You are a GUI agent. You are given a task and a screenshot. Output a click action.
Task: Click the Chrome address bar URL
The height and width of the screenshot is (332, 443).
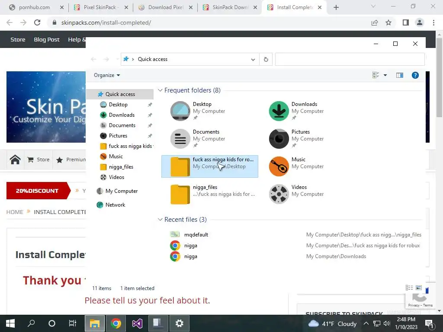[106, 22]
